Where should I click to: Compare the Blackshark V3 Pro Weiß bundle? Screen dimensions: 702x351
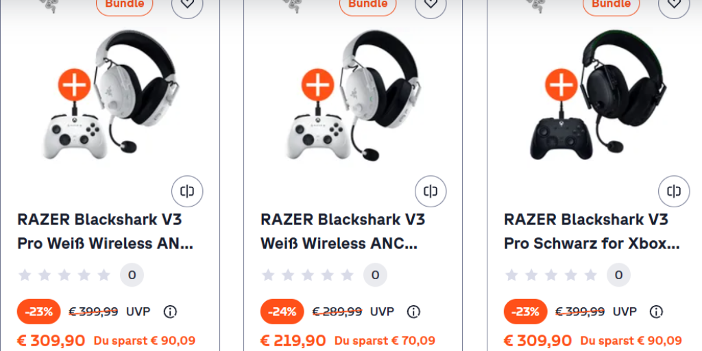click(x=187, y=191)
